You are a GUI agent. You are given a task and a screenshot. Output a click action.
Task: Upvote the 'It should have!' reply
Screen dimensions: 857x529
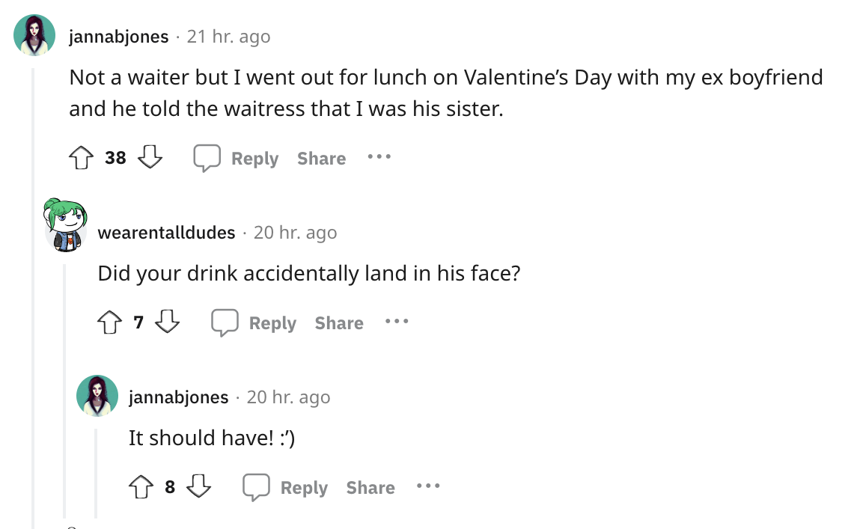(x=142, y=487)
